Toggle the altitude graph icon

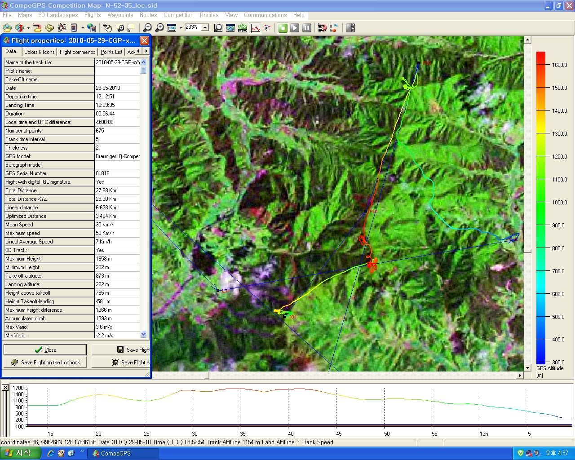pos(255,28)
